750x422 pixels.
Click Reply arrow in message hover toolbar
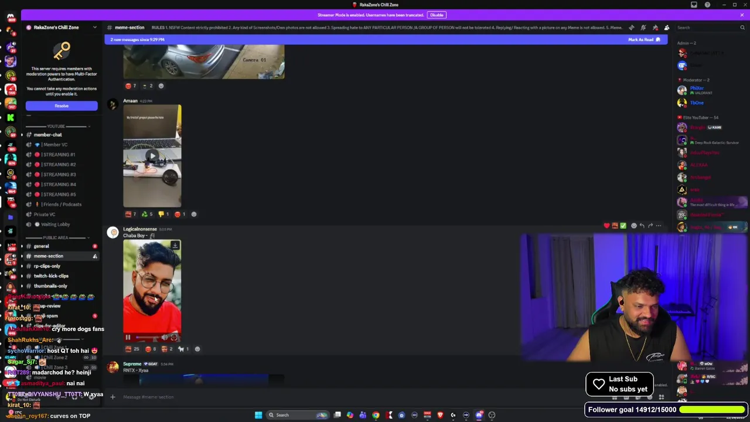[x=642, y=226]
